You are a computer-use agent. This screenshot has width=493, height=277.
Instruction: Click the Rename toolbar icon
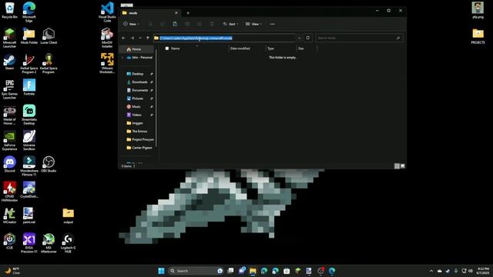coord(187,24)
